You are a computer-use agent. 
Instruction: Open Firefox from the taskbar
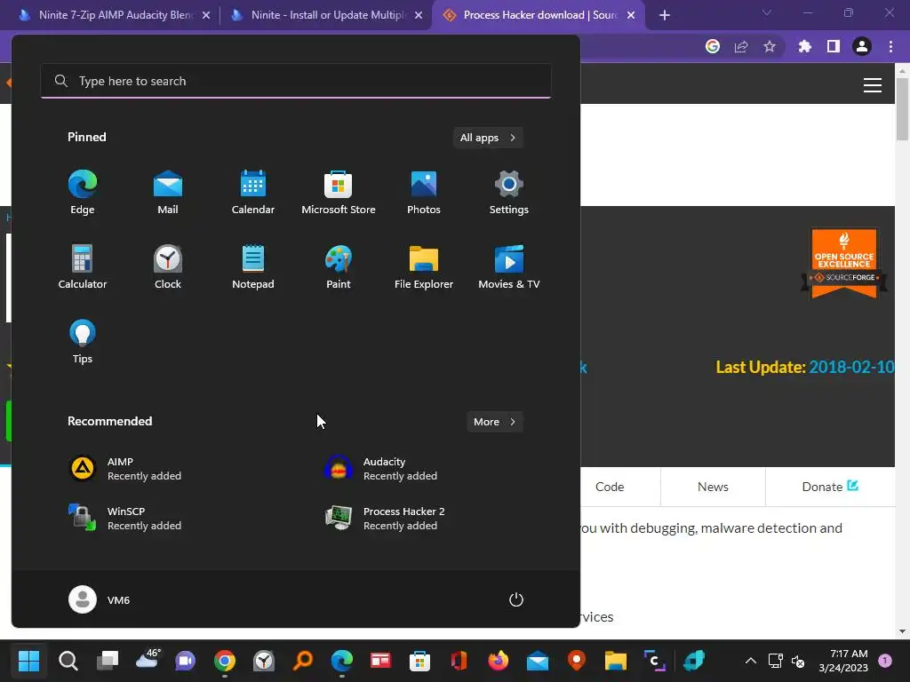[x=498, y=660]
